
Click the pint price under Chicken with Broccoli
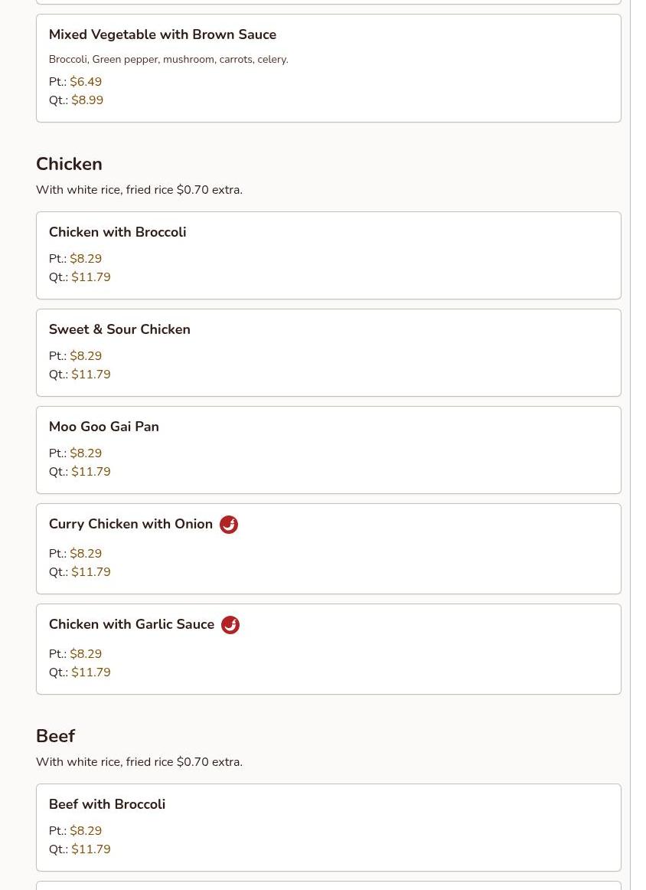(x=86, y=259)
